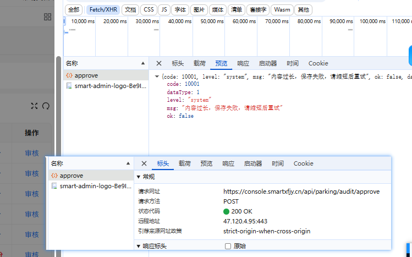Click the 50,000 ms timeline marker
Viewport: 412px width, 257px height.
pos(212,21)
